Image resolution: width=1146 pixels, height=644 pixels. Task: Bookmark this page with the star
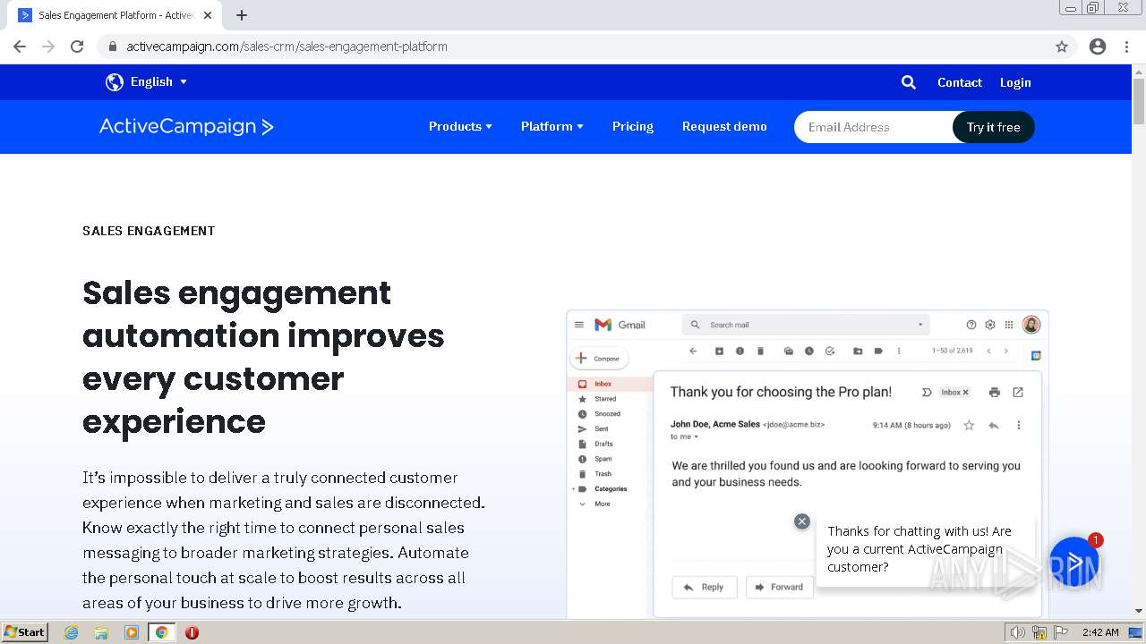point(1062,47)
